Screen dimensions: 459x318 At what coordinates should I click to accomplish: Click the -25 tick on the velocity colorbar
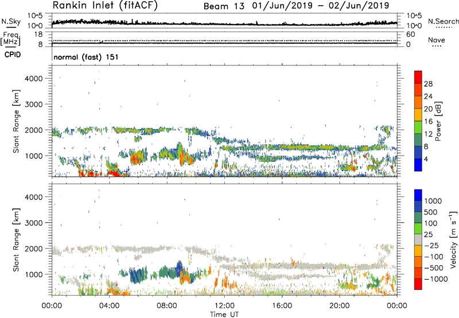[x=431, y=245]
